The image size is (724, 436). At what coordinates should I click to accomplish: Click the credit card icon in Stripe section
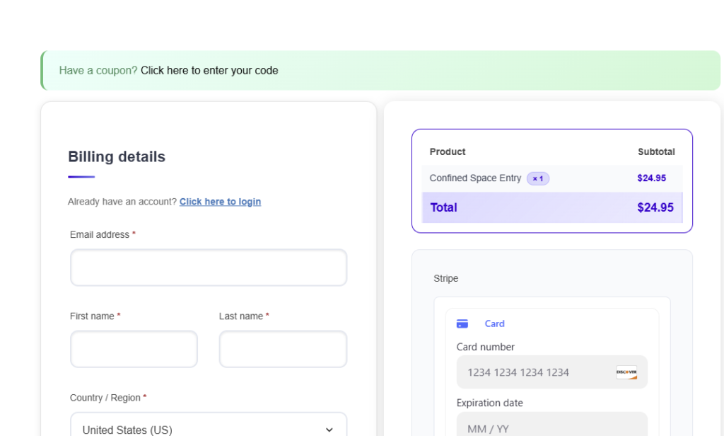pos(462,324)
